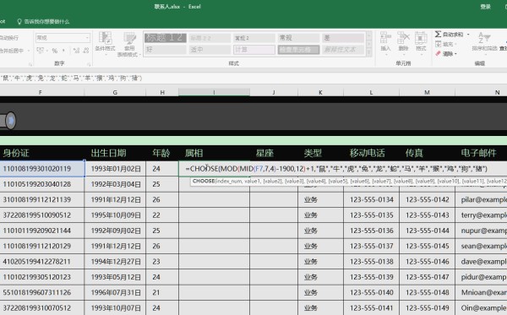This screenshot has width=507, height=315.
Task: Apply the 适中 (Neutral) cell style
Action: [210, 50]
